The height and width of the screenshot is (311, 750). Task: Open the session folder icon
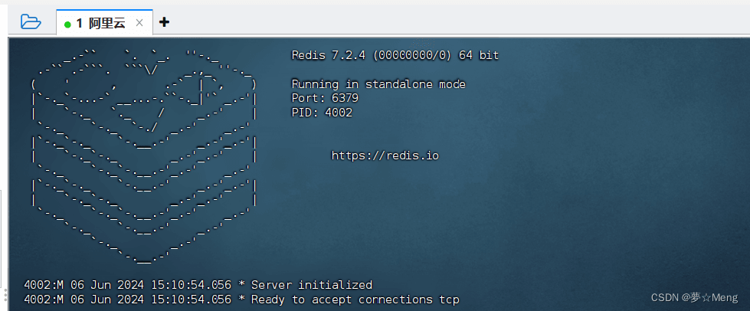31,21
